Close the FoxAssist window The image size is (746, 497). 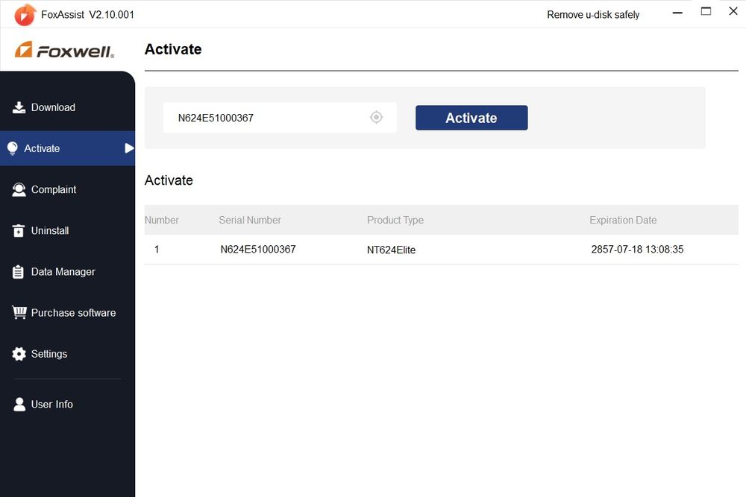point(733,11)
